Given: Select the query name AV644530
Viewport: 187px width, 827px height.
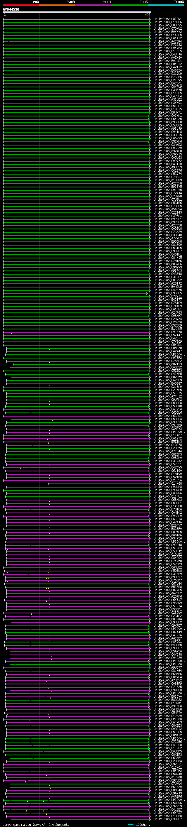Looking at the screenshot, I should tap(11, 10).
